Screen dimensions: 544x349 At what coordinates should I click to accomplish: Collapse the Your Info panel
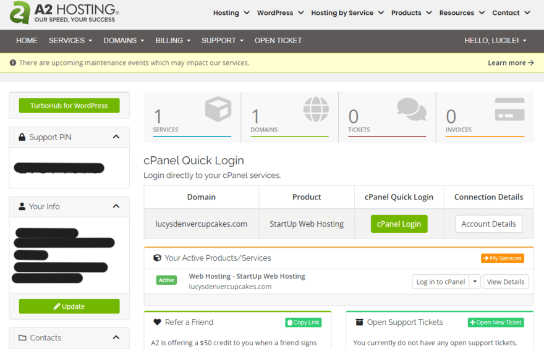click(116, 206)
